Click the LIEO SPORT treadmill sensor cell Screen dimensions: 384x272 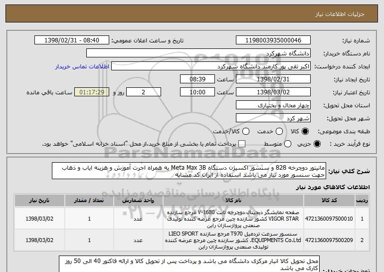[x=233, y=240]
